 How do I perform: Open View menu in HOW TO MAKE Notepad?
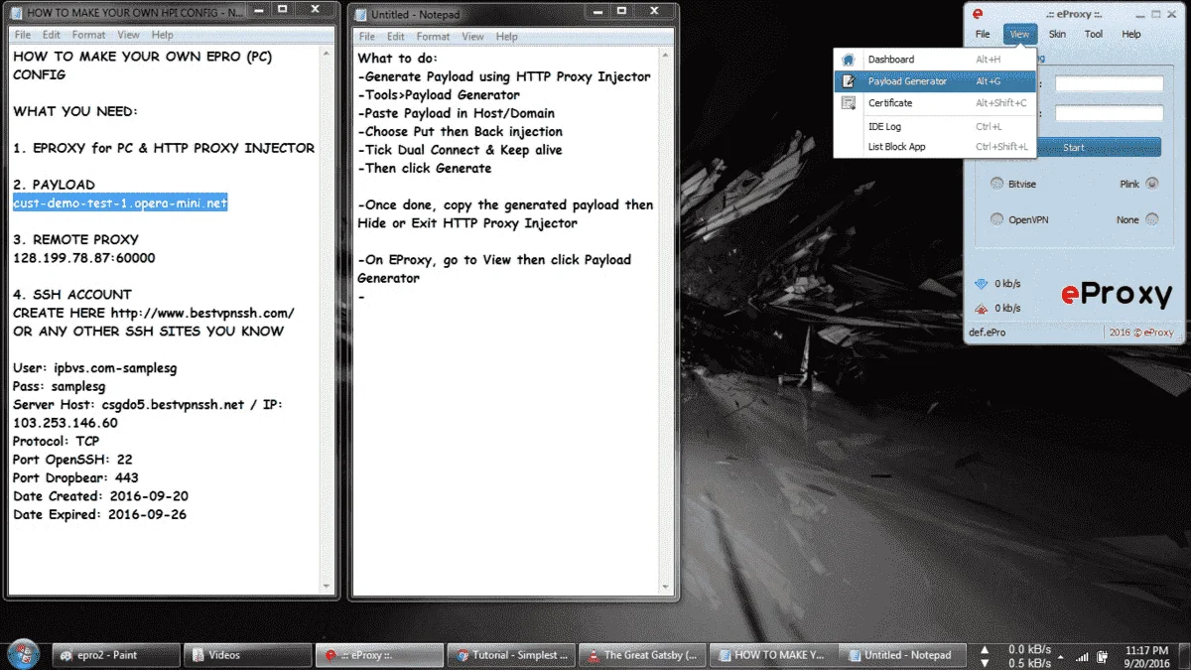click(129, 35)
